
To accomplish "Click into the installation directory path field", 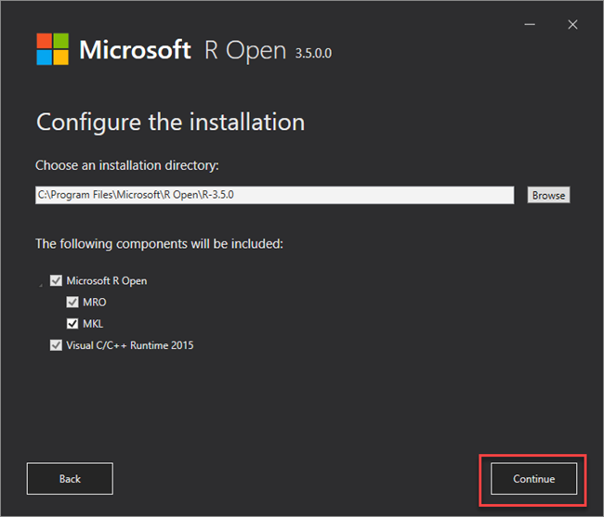I will 274,195.
